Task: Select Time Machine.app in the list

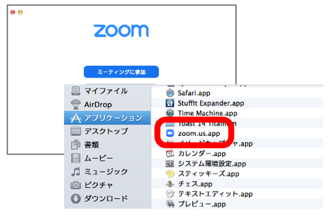Action: point(237,113)
